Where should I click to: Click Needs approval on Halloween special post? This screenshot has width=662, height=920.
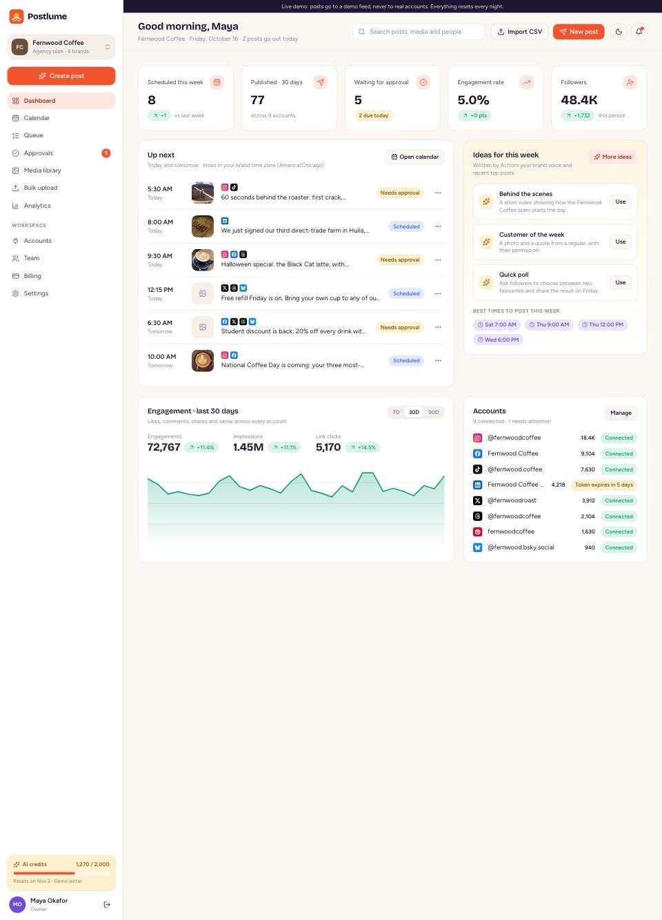pyautogui.click(x=400, y=260)
